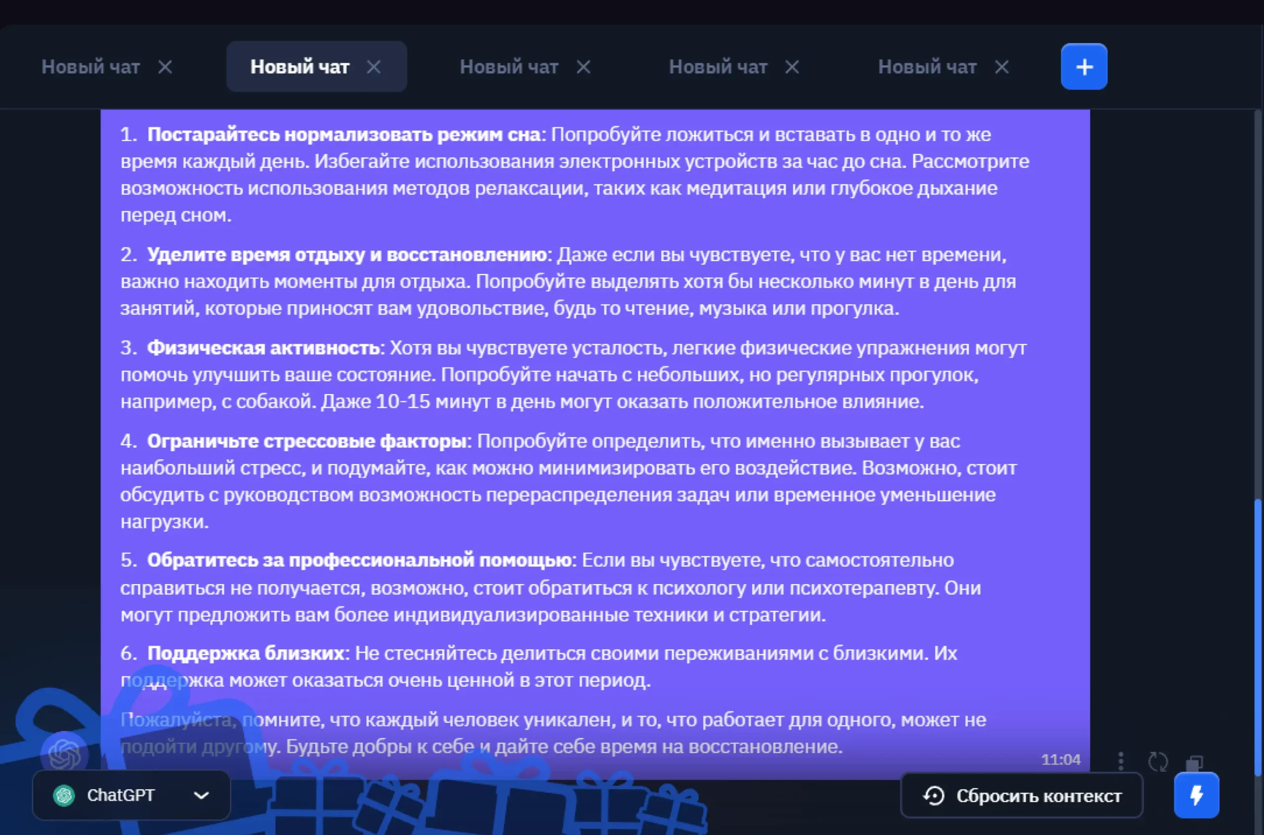Screen dimensions: 1264x835
Task: Close the fifth Новый чат tab
Action: [1002, 67]
